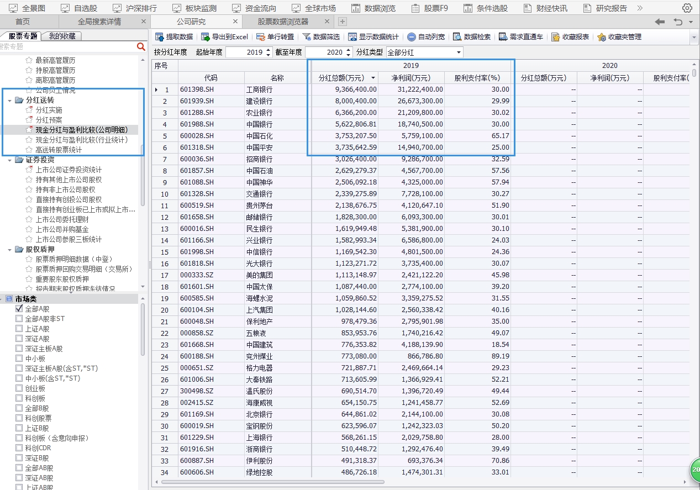
Task: Enable the 科创板 checkbox
Action: pyautogui.click(x=19, y=398)
